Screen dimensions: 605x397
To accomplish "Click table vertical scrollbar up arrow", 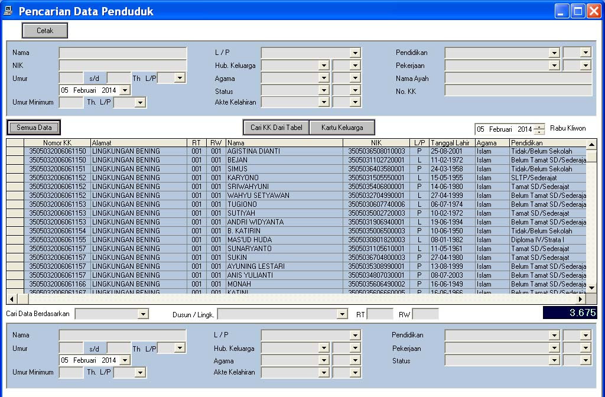I will coord(591,145).
